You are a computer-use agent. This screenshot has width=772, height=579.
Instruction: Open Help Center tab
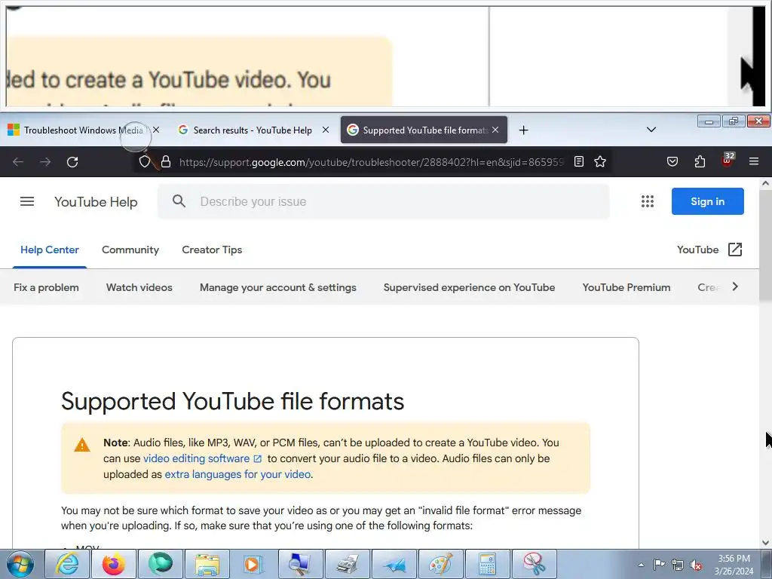point(50,250)
